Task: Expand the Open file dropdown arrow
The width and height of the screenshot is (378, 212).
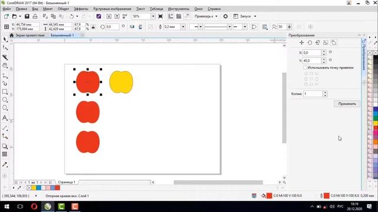Action: click(20, 16)
